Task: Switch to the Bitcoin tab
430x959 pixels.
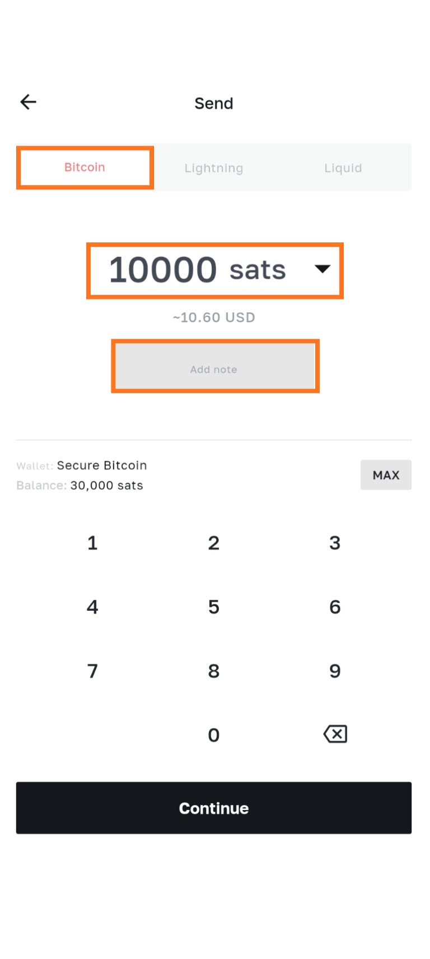Action: 85,167
